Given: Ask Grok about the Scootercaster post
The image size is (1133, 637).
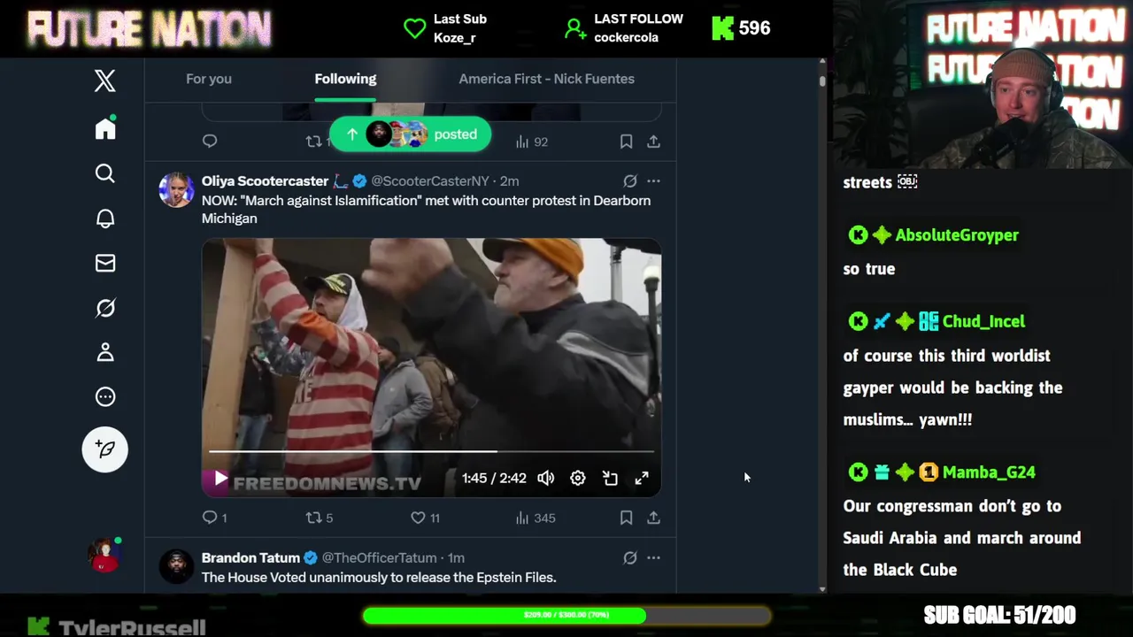Looking at the screenshot, I should (629, 180).
